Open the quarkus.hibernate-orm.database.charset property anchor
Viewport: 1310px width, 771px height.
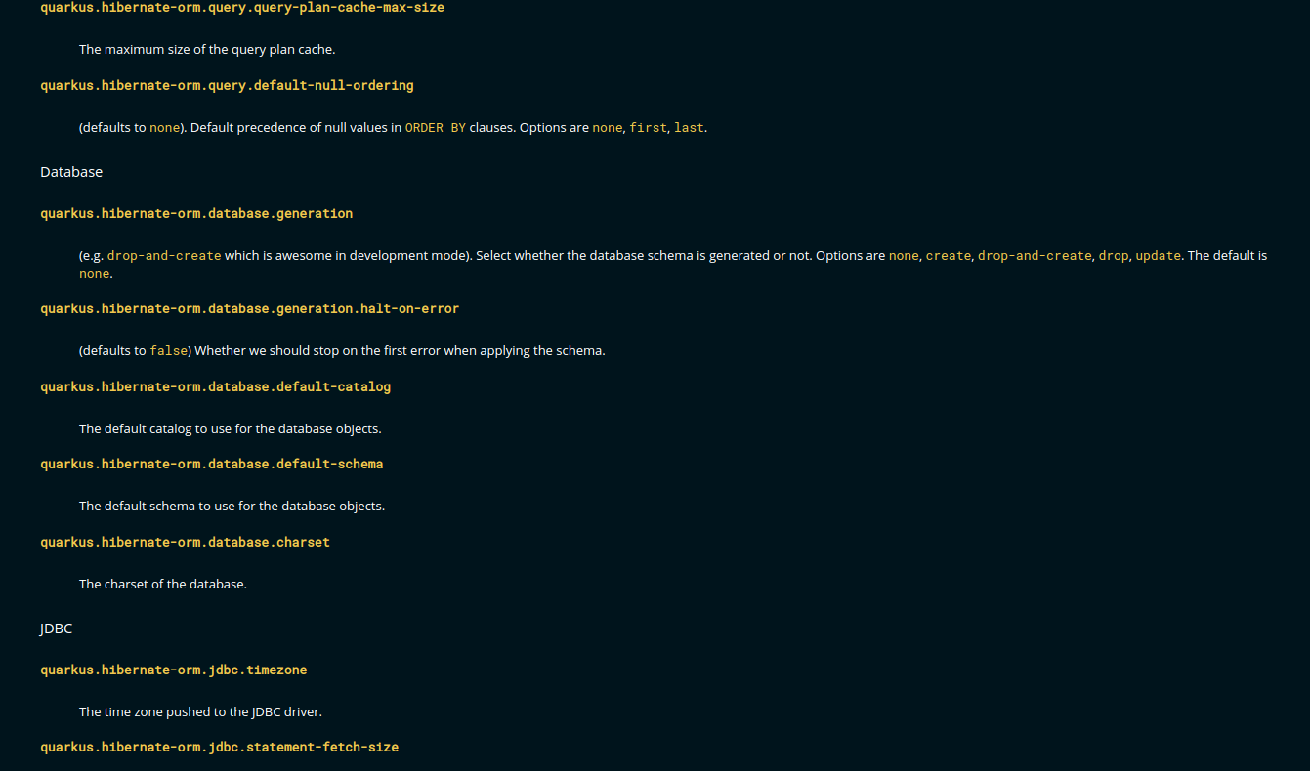click(184, 542)
